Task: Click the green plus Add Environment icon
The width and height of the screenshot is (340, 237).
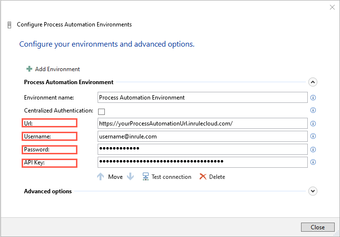Action: pos(29,69)
